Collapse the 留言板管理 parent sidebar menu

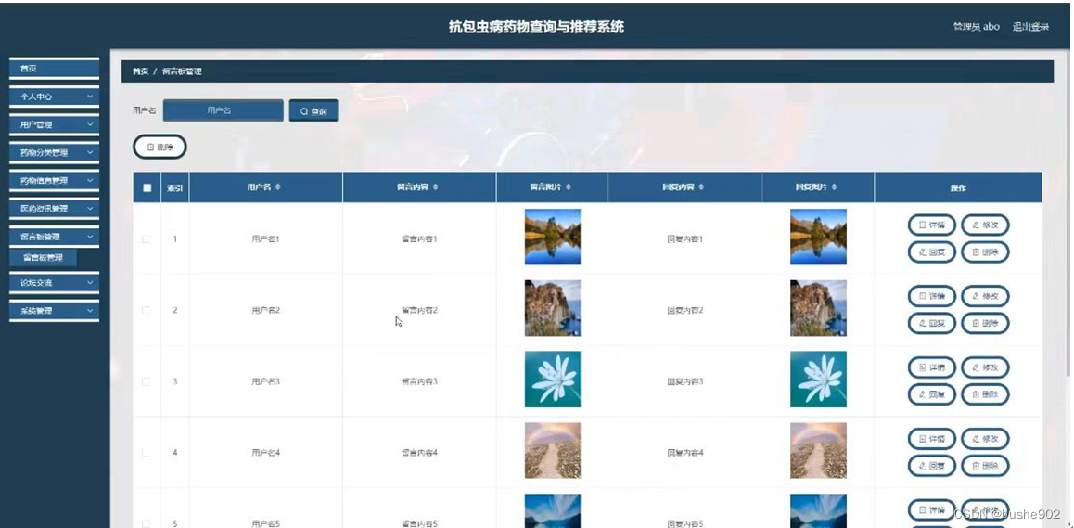pos(54,237)
